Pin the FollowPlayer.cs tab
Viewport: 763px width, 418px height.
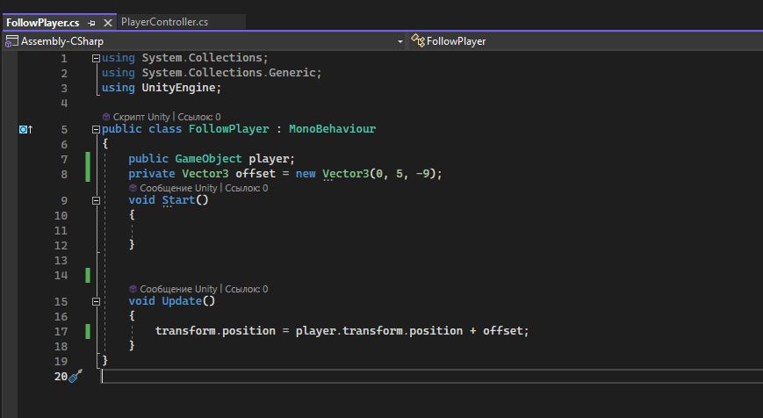pos(91,23)
